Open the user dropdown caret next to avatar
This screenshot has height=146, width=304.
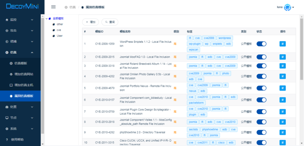[293, 7]
